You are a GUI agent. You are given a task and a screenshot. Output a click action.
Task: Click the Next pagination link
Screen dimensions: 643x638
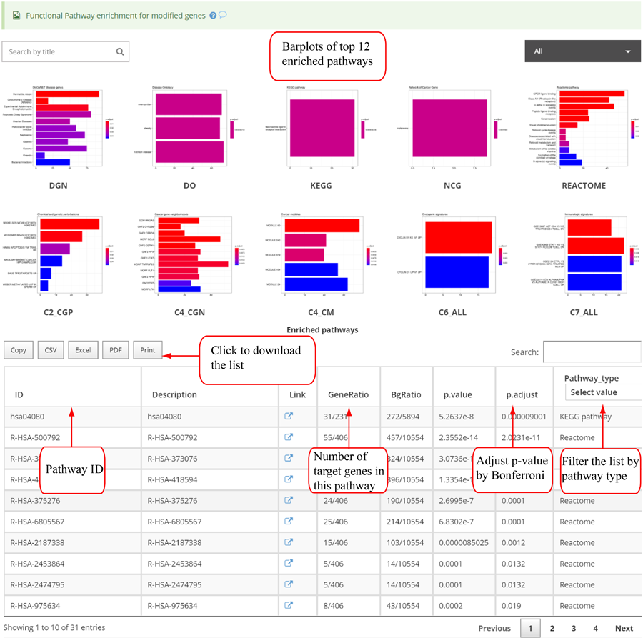point(624,628)
